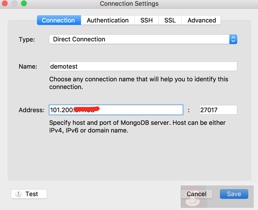Click the green zoom window button
The image size is (258, 210).
pyautogui.click(x=23, y=4)
